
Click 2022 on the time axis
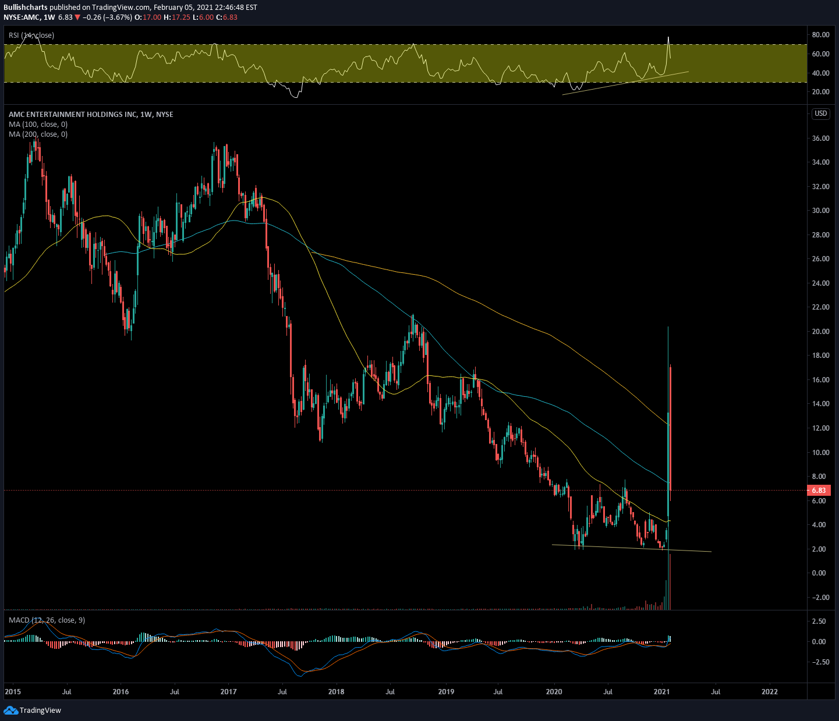tap(770, 692)
